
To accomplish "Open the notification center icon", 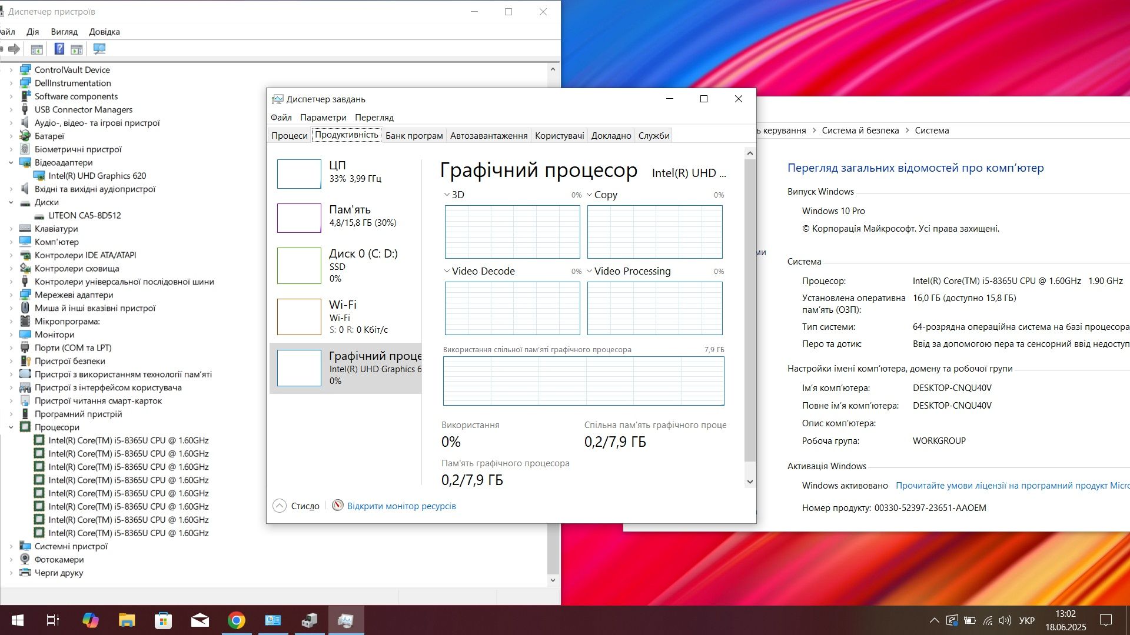I will click(1106, 620).
